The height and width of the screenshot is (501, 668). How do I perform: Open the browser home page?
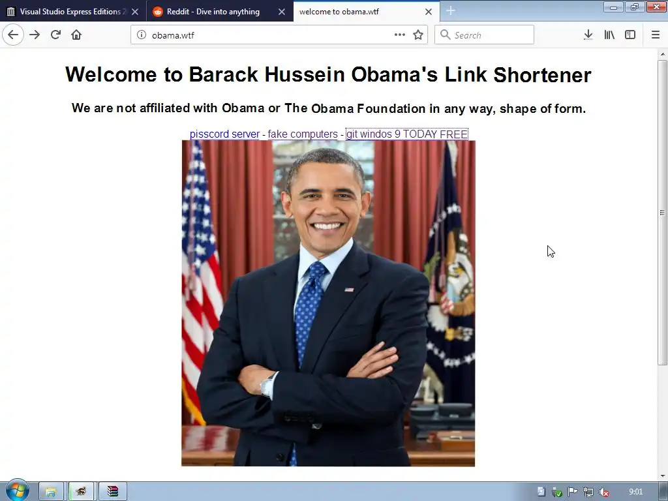76,35
